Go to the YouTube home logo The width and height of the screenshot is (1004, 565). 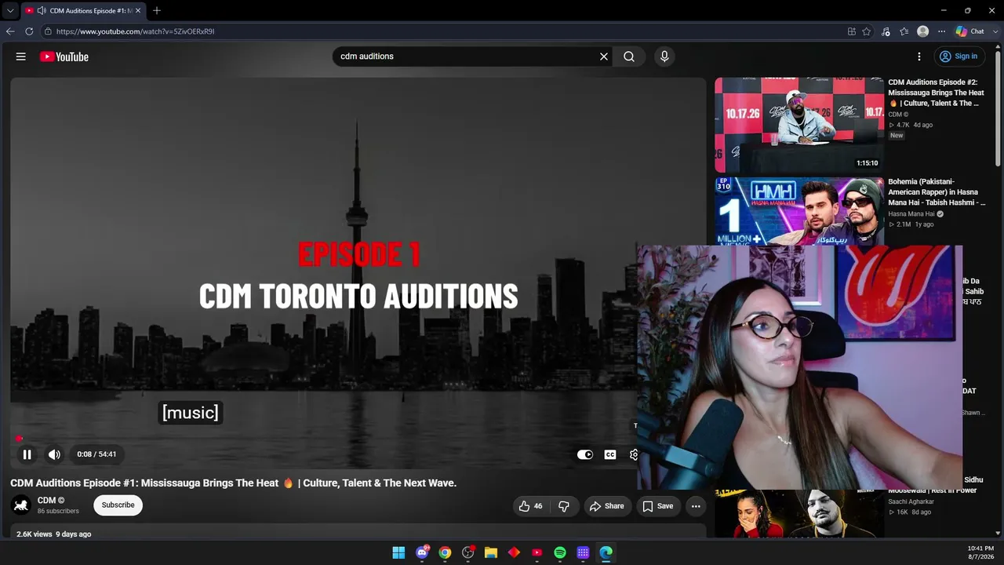tap(64, 56)
